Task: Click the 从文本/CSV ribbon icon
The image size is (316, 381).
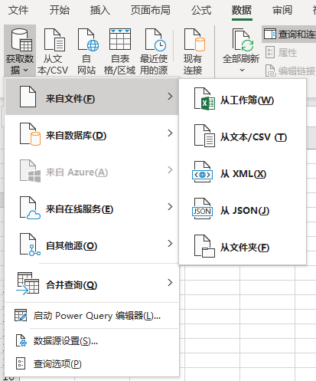Action: point(54,40)
